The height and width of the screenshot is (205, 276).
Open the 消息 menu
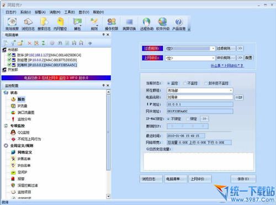point(55,12)
